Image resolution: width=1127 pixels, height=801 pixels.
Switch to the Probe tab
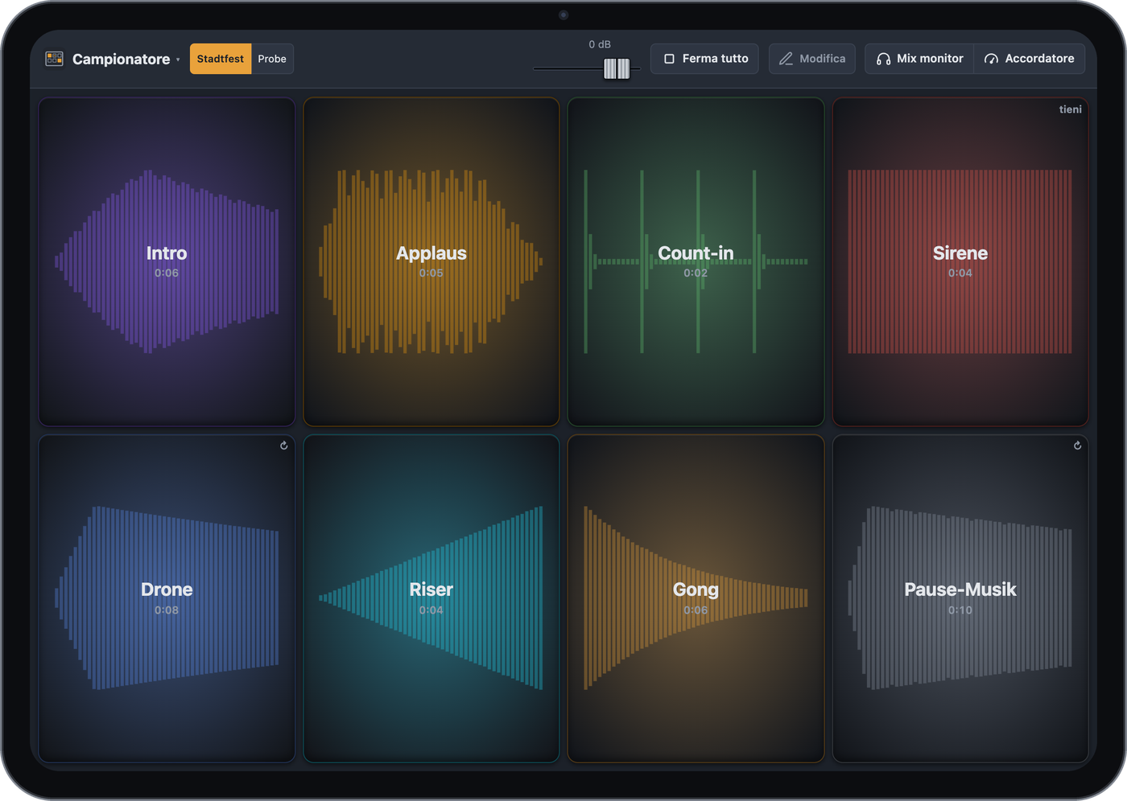pyautogui.click(x=272, y=59)
